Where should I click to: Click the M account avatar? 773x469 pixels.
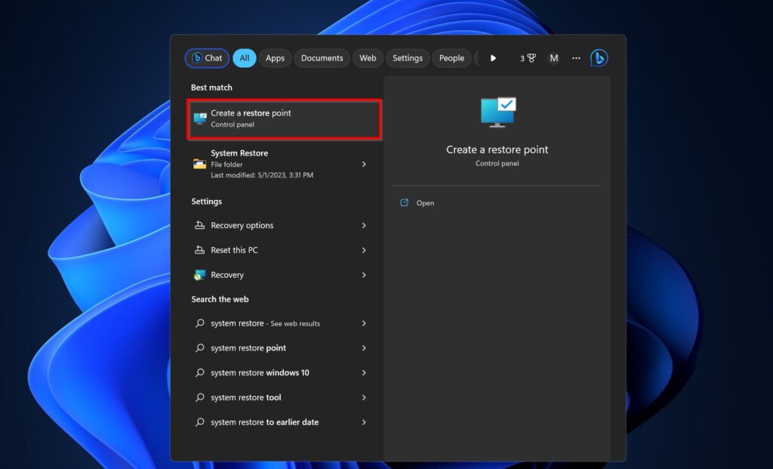[553, 58]
